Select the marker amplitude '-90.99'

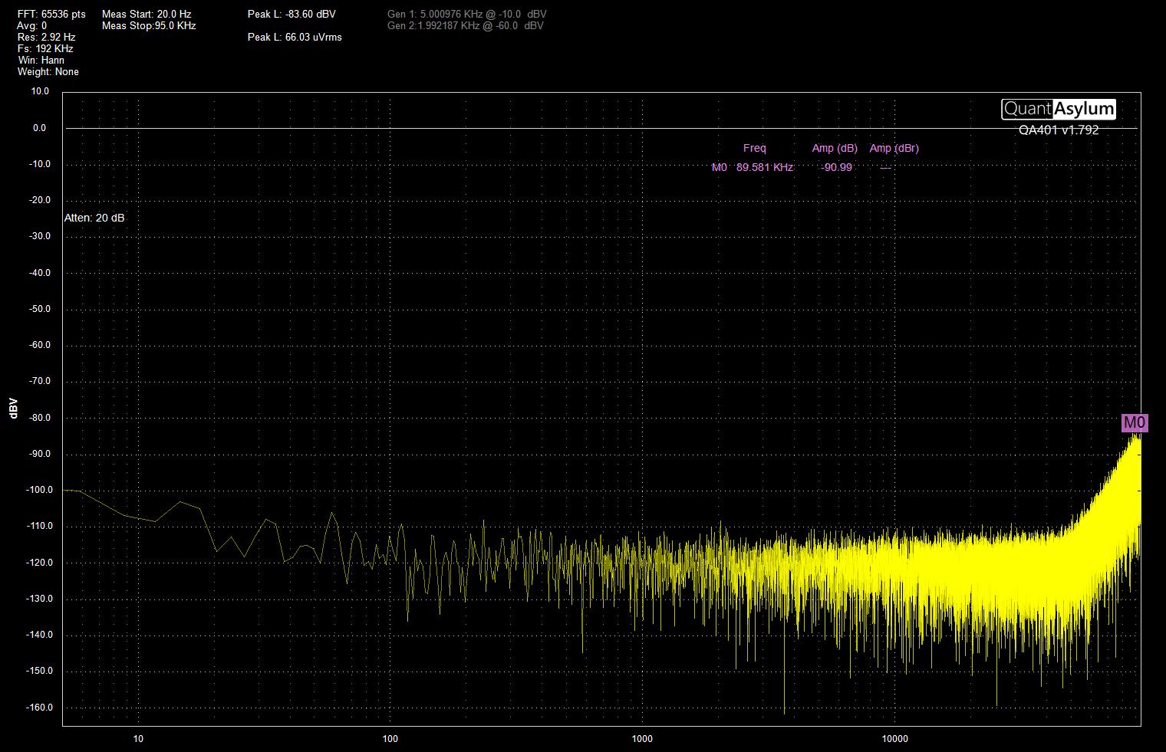coord(836,167)
